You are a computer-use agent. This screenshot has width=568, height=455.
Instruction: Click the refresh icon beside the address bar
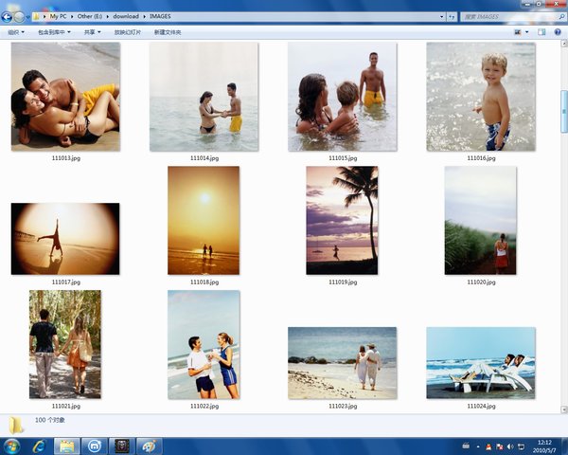click(451, 17)
